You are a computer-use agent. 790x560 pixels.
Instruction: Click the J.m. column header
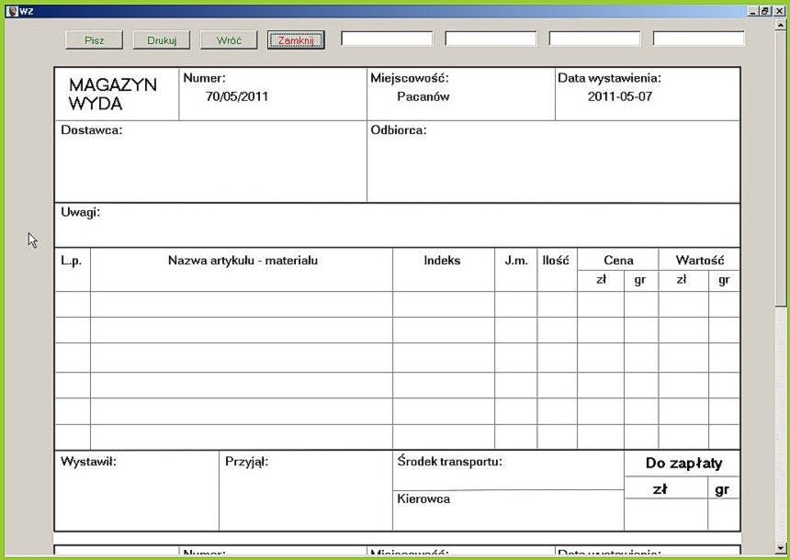click(x=516, y=261)
